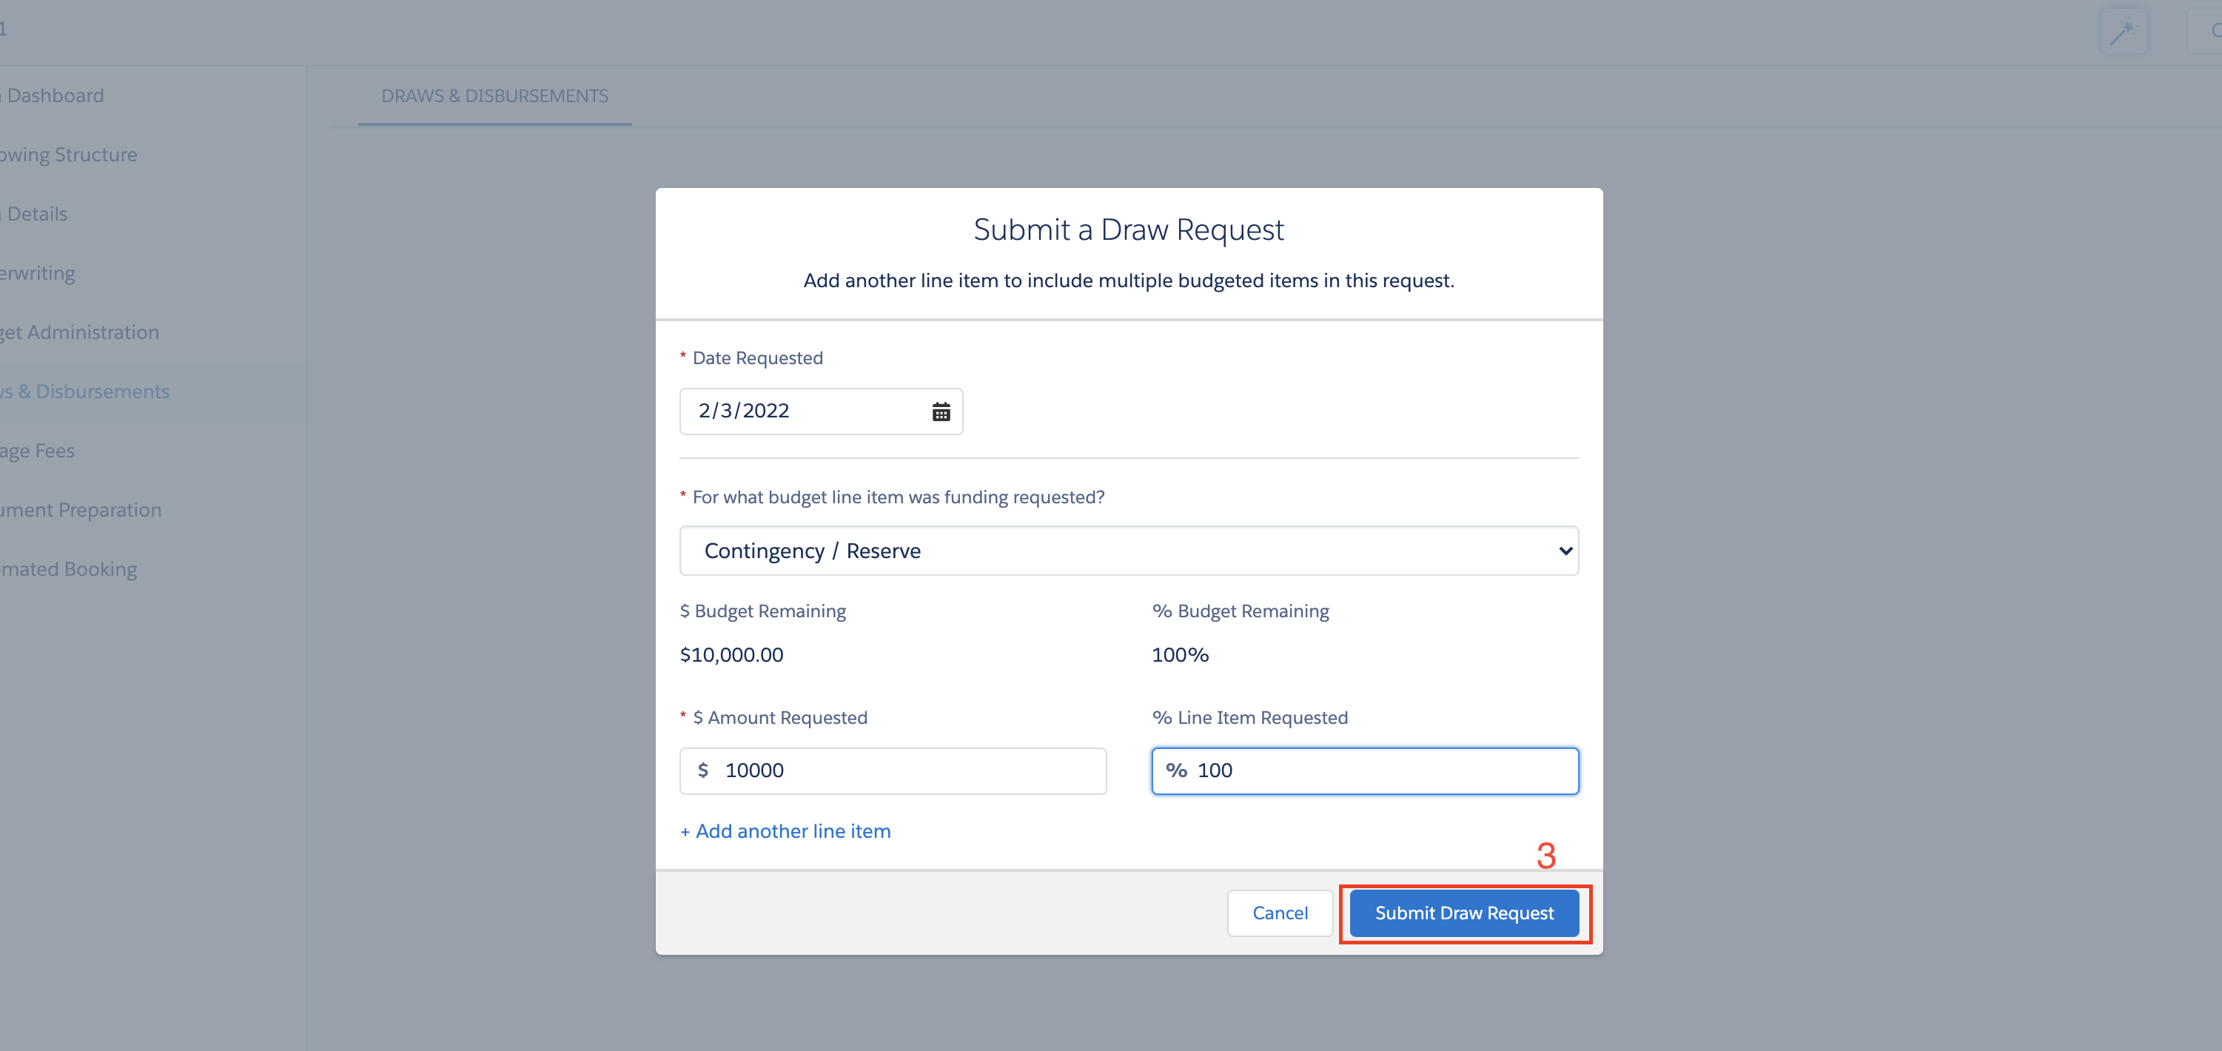This screenshot has width=2222, height=1051.
Task: Click the Amount Requested field showing 10000
Action: pos(893,770)
